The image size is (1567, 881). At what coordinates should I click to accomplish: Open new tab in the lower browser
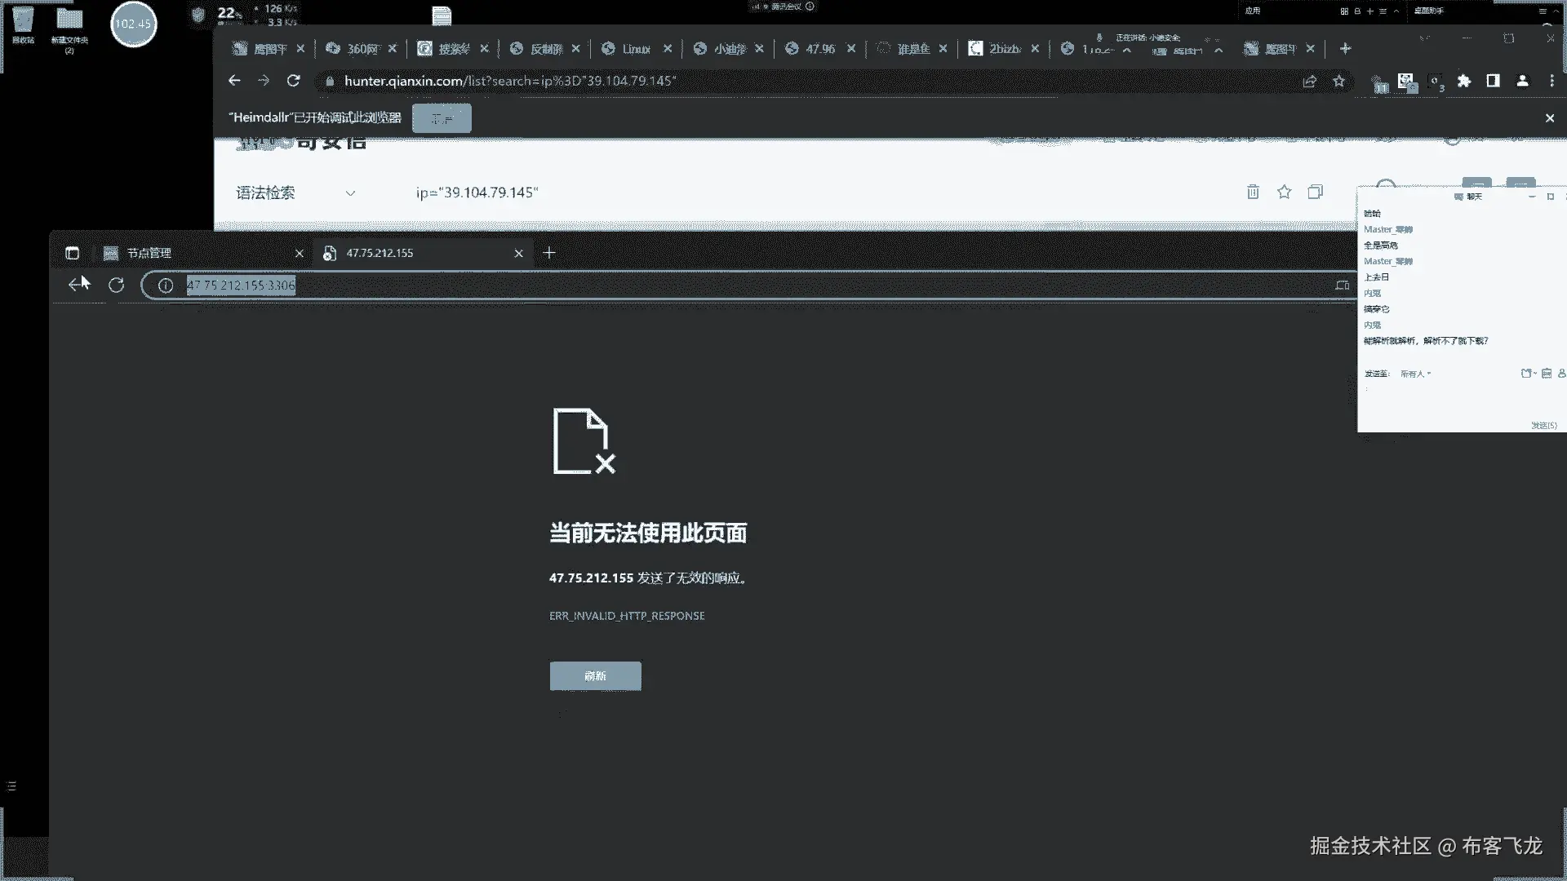pyautogui.click(x=549, y=253)
